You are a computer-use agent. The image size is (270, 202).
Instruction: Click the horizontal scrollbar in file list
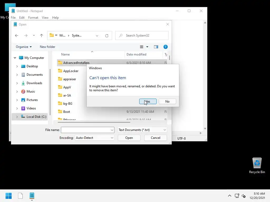[x=94, y=122]
